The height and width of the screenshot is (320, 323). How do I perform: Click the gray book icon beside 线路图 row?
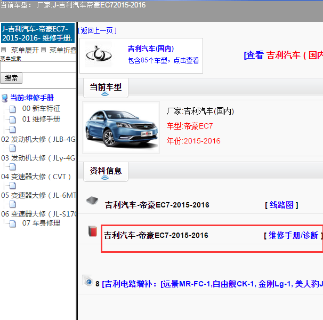pyautogui.click(x=92, y=201)
